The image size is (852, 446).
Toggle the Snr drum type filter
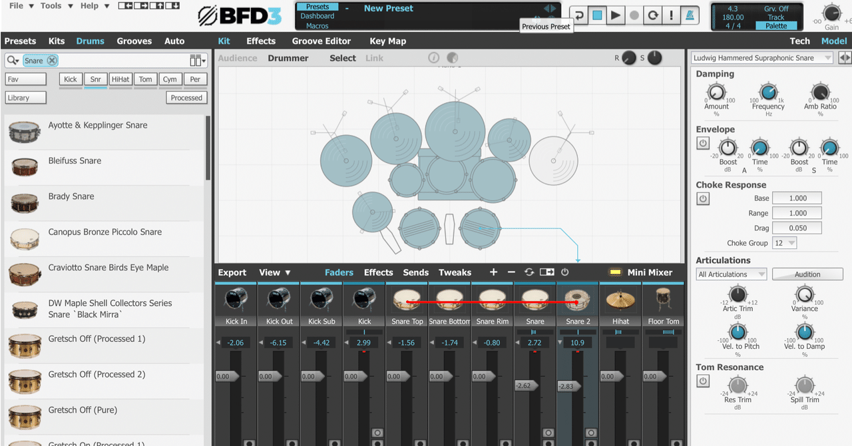point(96,79)
